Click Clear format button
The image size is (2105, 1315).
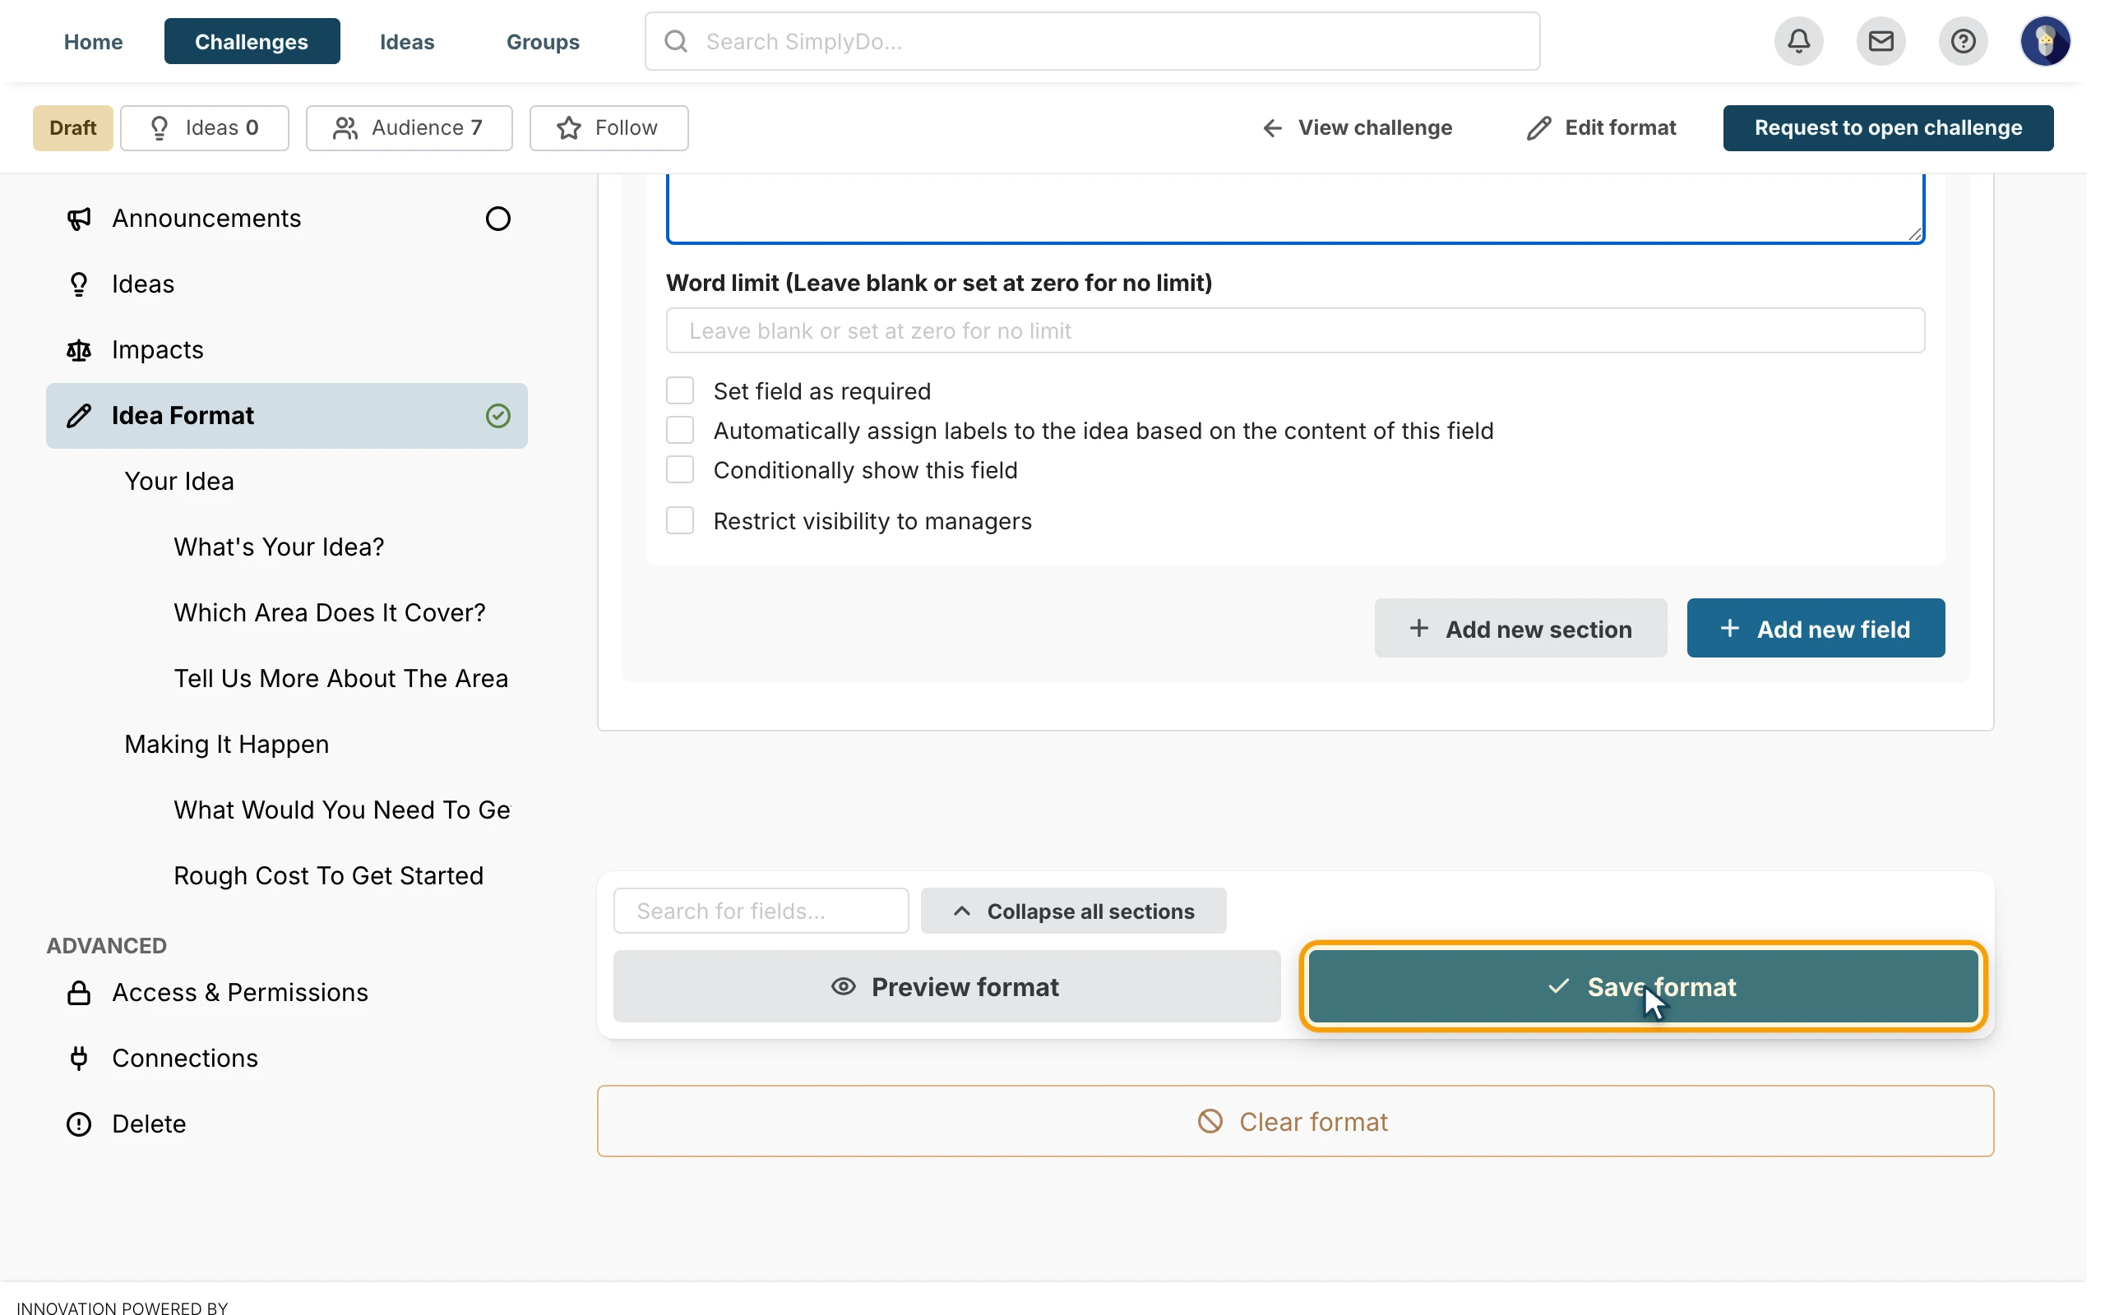pyautogui.click(x=1295, y=1121)
